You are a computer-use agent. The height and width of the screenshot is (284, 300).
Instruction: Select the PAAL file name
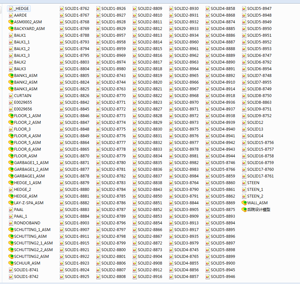point(19,210)
